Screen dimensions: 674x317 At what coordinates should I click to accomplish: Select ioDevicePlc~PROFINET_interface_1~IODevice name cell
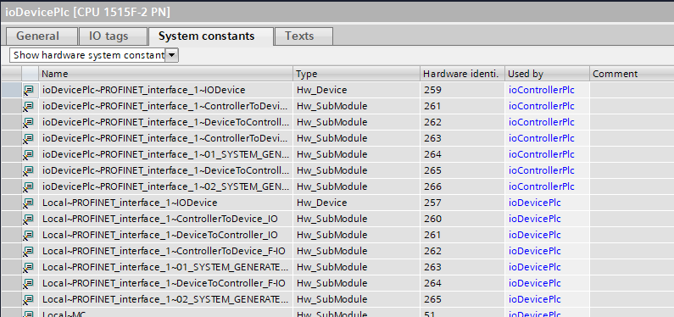(x=166, y=90)
